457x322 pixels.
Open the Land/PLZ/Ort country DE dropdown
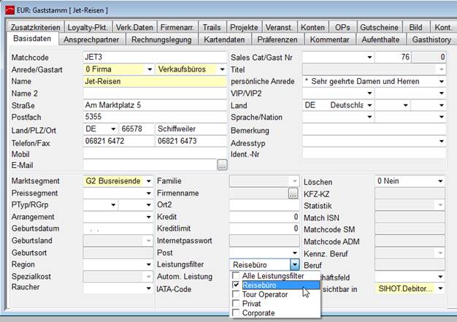(x=113, y=129)
